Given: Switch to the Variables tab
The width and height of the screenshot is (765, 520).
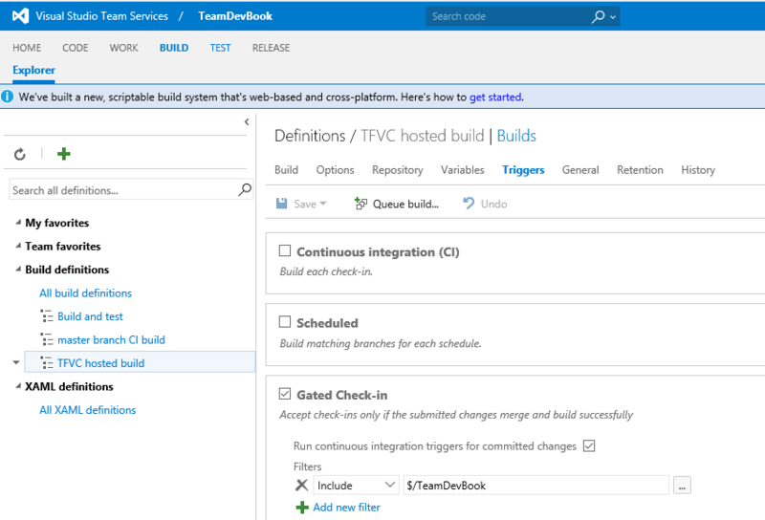Looking at the screenshot, I should (463, 170).
